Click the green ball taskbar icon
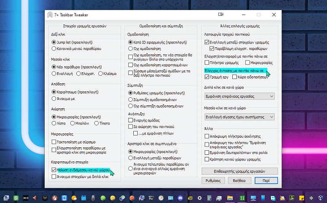The image size is (327, 203). 103,198
